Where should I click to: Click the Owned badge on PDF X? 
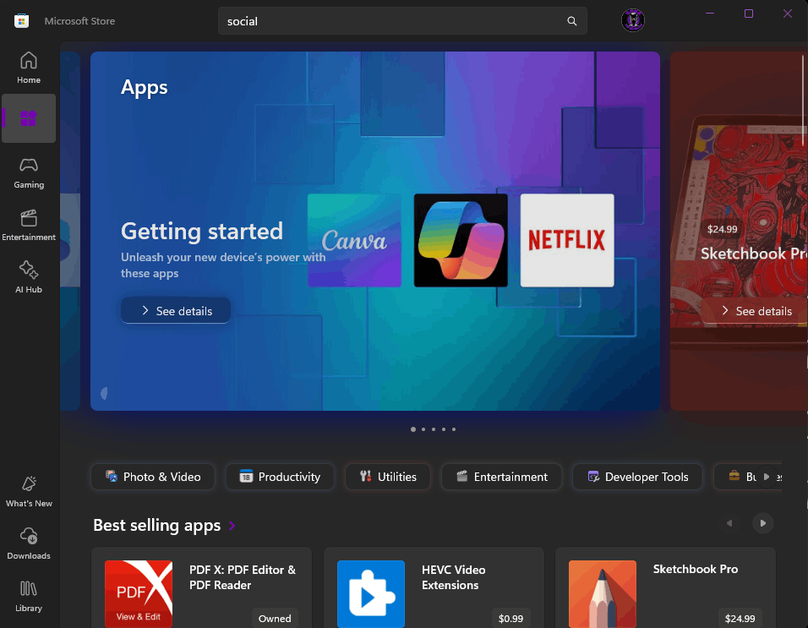click(x=275, y=618)
